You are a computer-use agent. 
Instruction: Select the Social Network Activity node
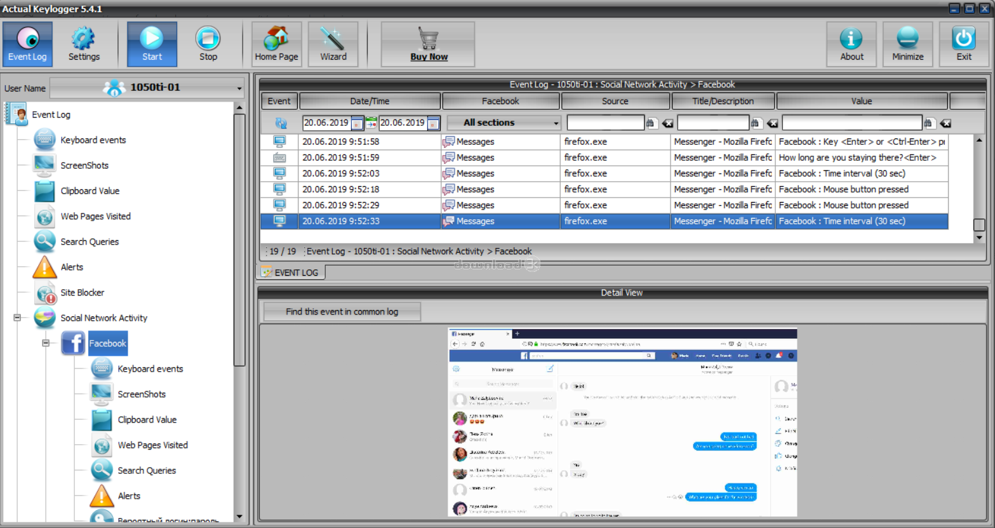104,318
